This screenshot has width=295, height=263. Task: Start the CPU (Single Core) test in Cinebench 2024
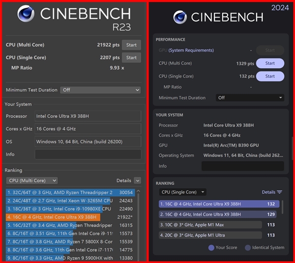pyautogui.click(x=270, y=77)
